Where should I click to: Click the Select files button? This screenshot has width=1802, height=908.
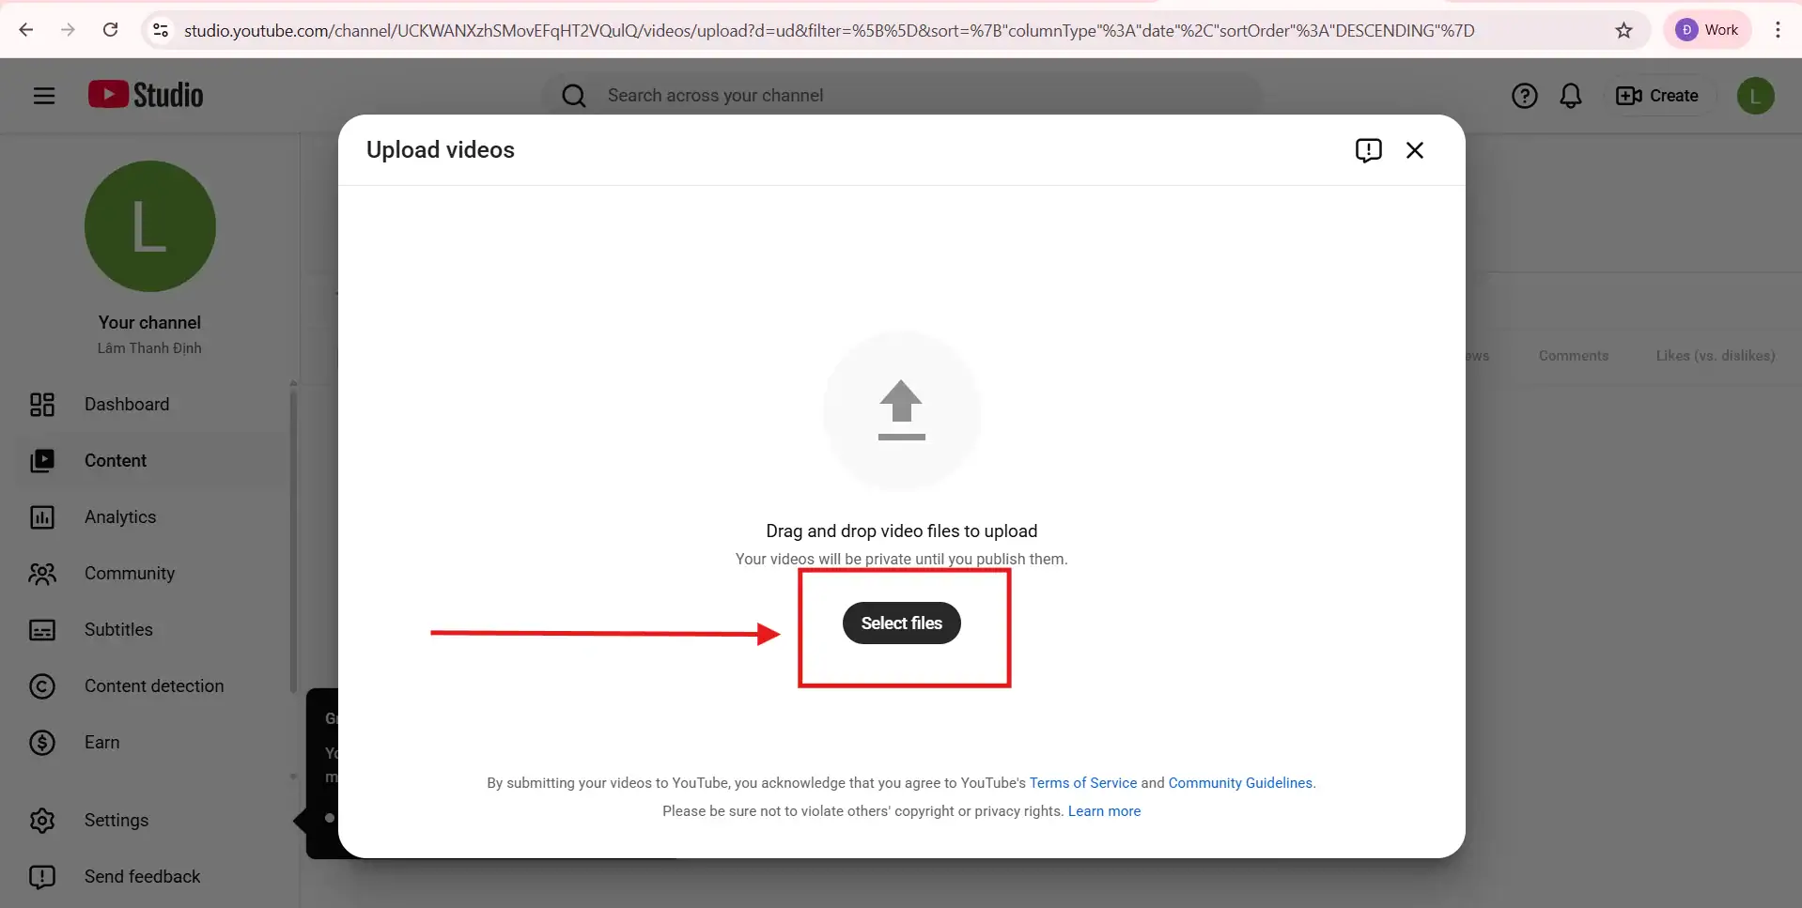(x=901, y=623)
